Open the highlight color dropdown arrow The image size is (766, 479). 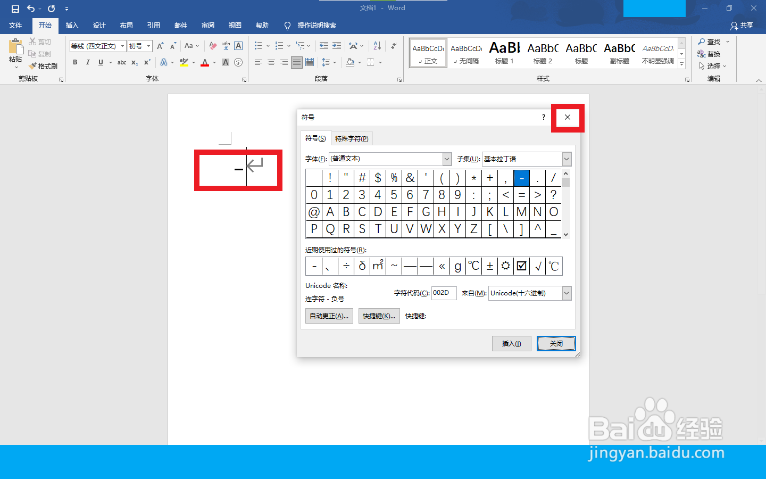(194, 62)
